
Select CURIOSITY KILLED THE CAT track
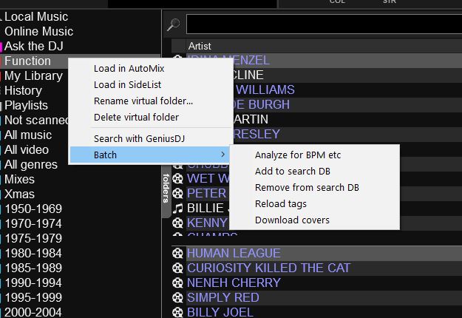point(316,268)
